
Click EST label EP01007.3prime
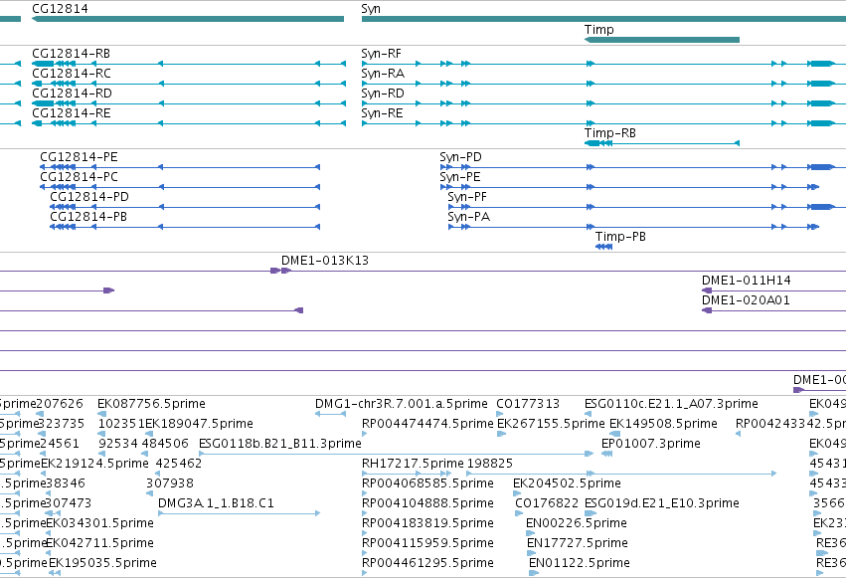point(651,444)
